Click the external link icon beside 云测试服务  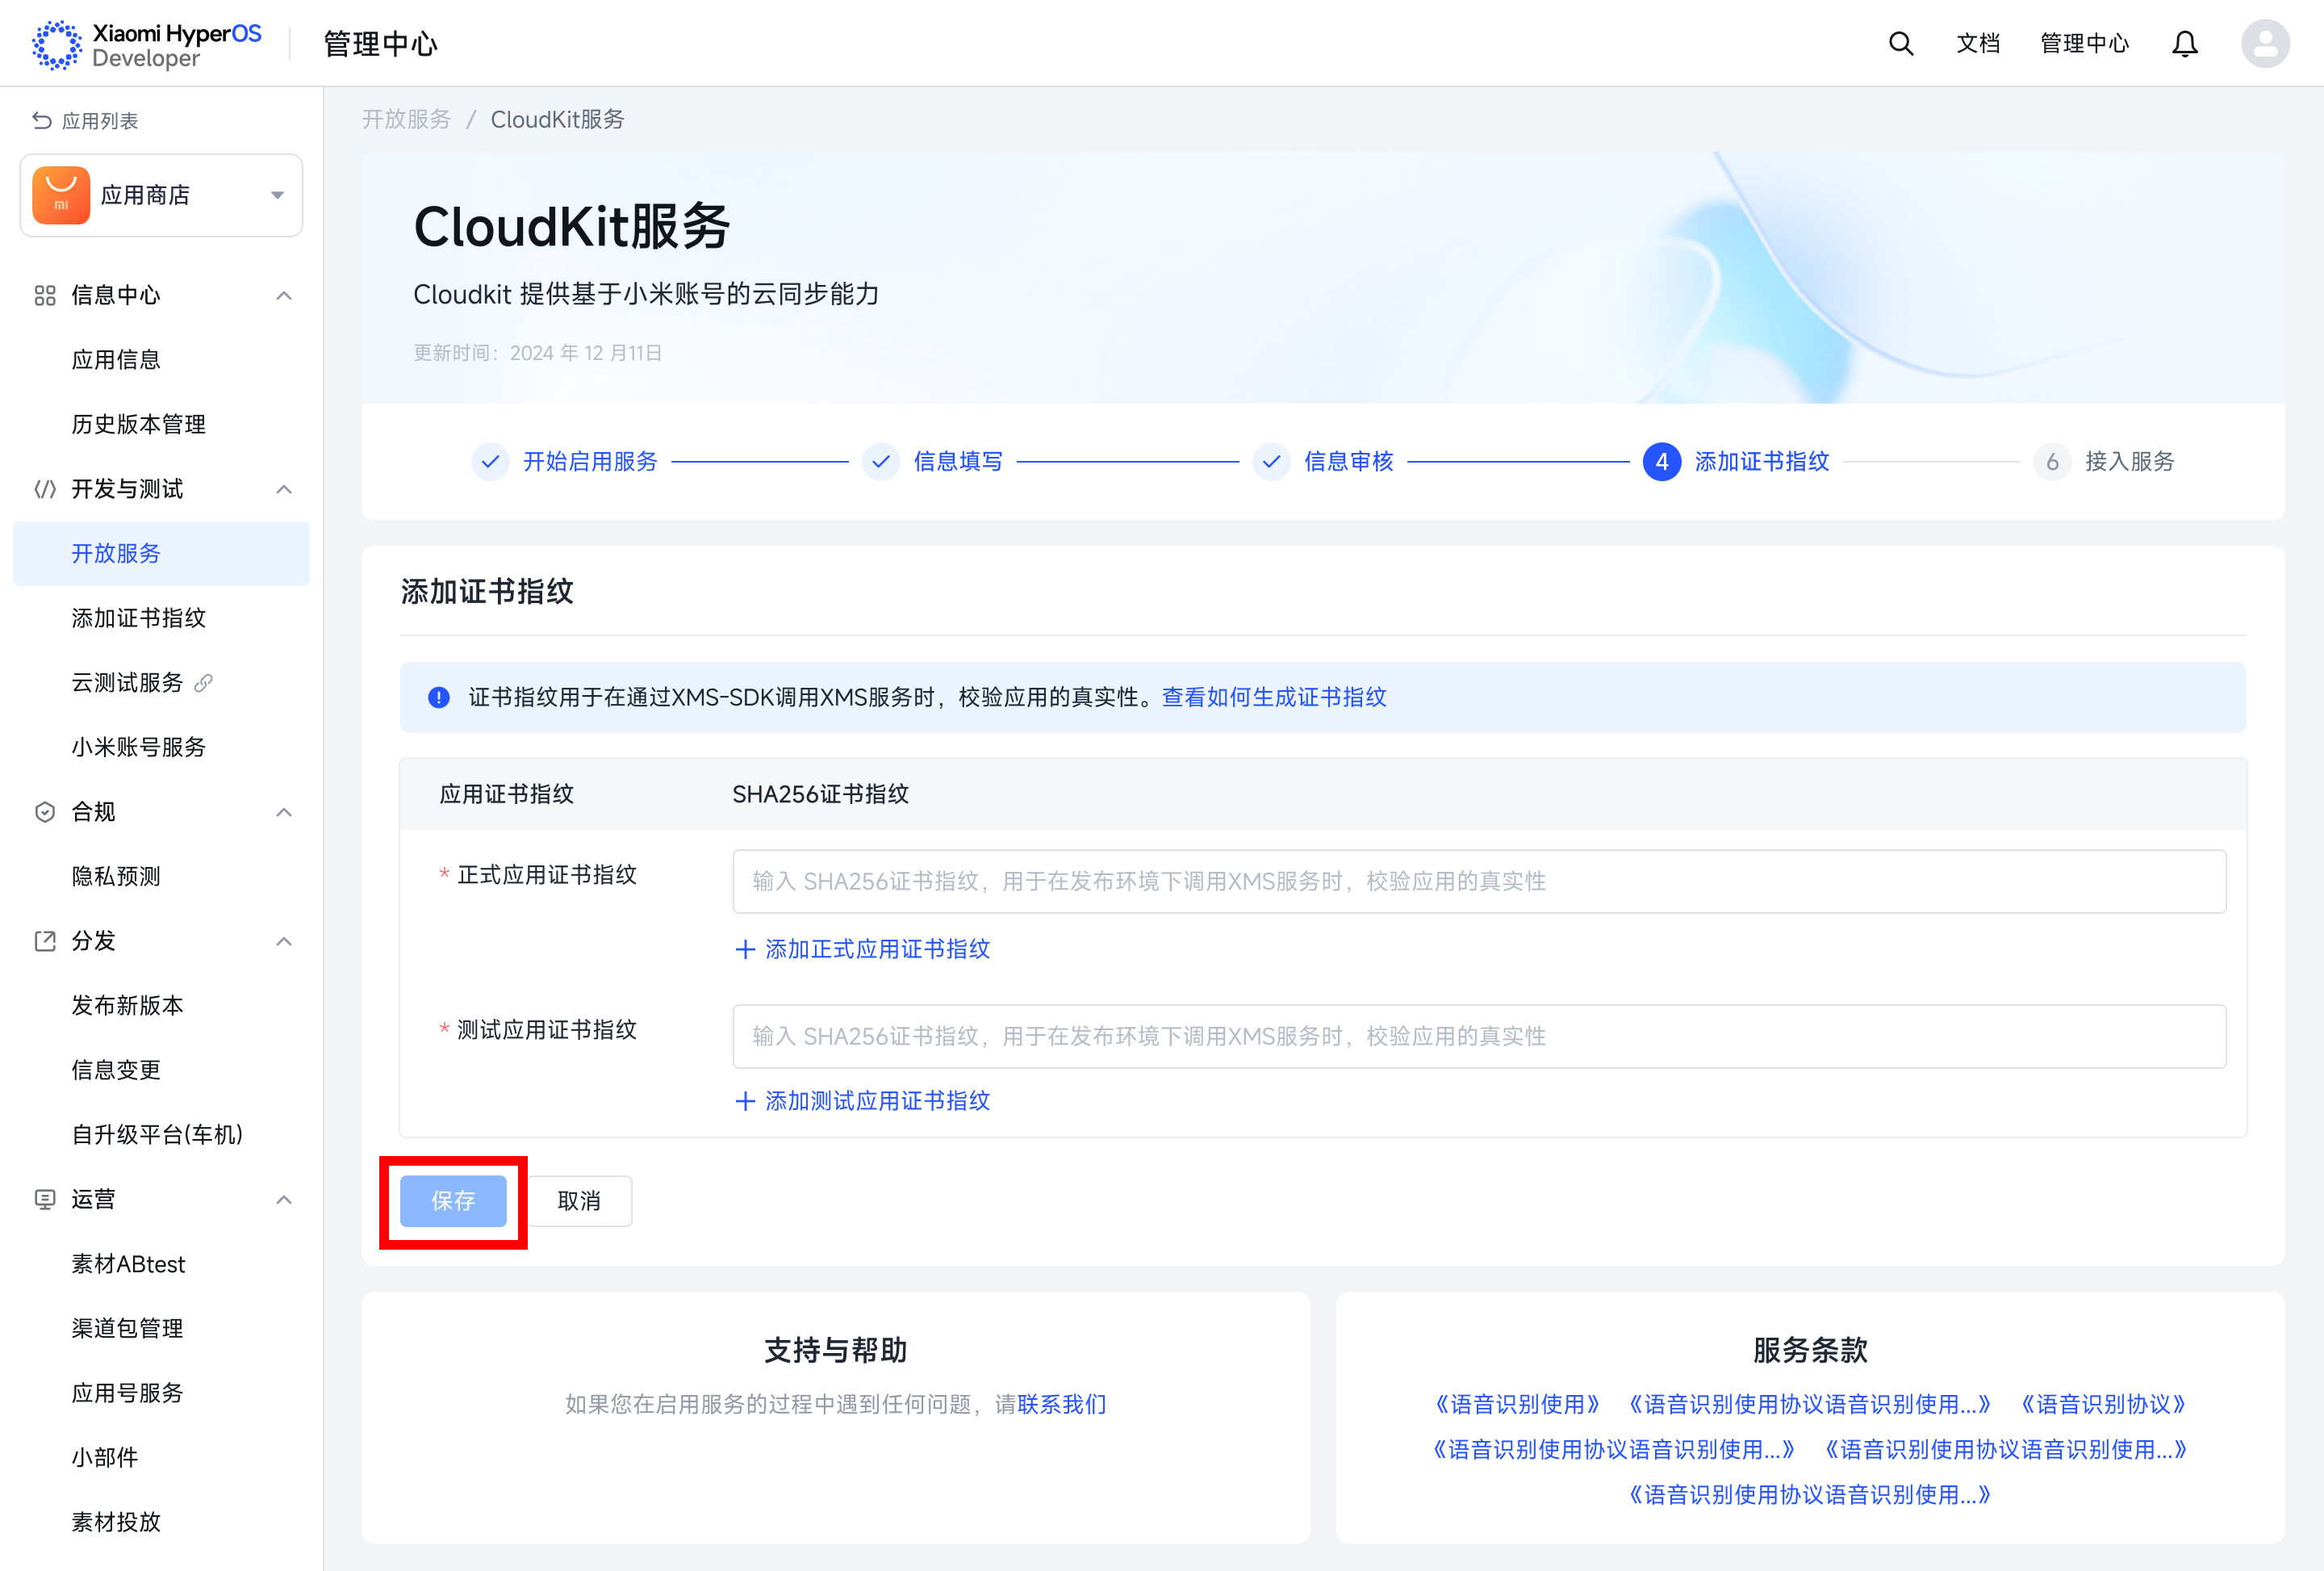(204, 682)
